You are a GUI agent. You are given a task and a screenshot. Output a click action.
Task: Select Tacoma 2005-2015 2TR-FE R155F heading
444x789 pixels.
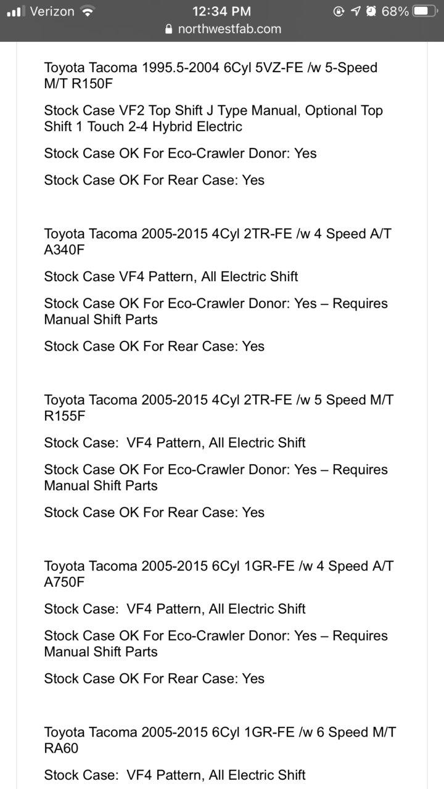(x=218, y=407)
